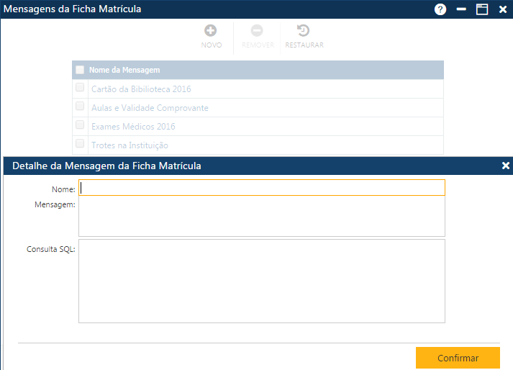Click the Remover minus icon

[x=257, y=31]
